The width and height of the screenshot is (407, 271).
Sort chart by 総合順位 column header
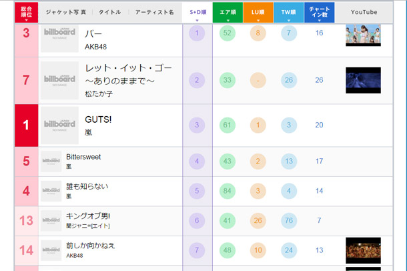click(x=26, y=12)
